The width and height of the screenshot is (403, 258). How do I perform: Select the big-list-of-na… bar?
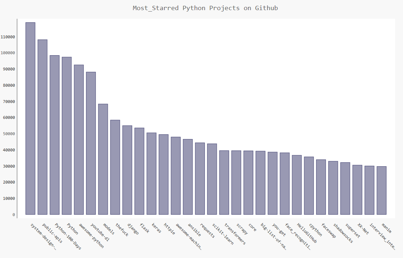(x=260, y=183)
